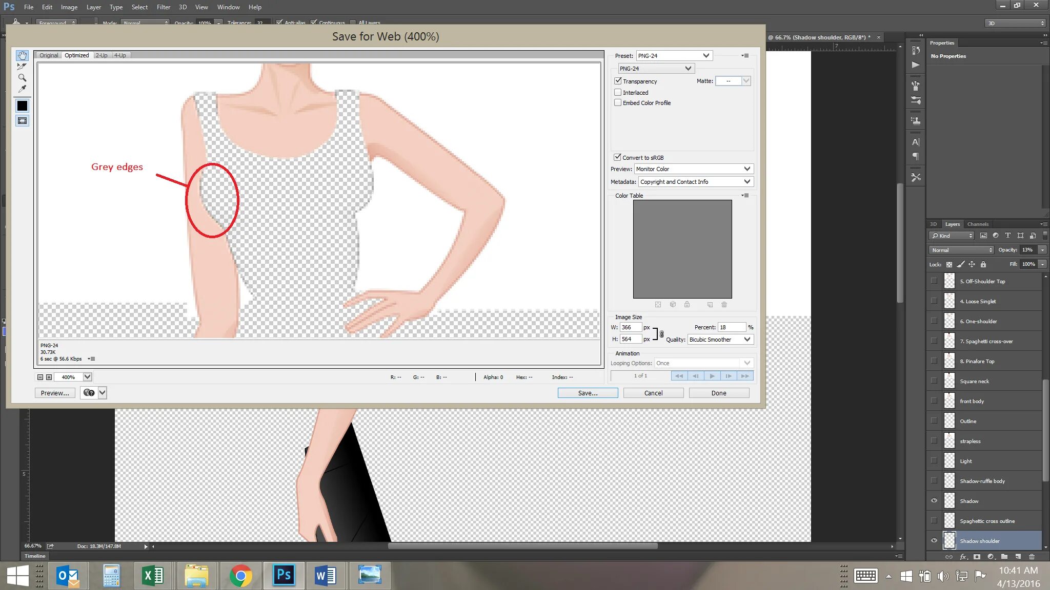This screenshot has width=1050, height=590.
Task: Open the Tool Presets panel icon
Action: [916, 177]
